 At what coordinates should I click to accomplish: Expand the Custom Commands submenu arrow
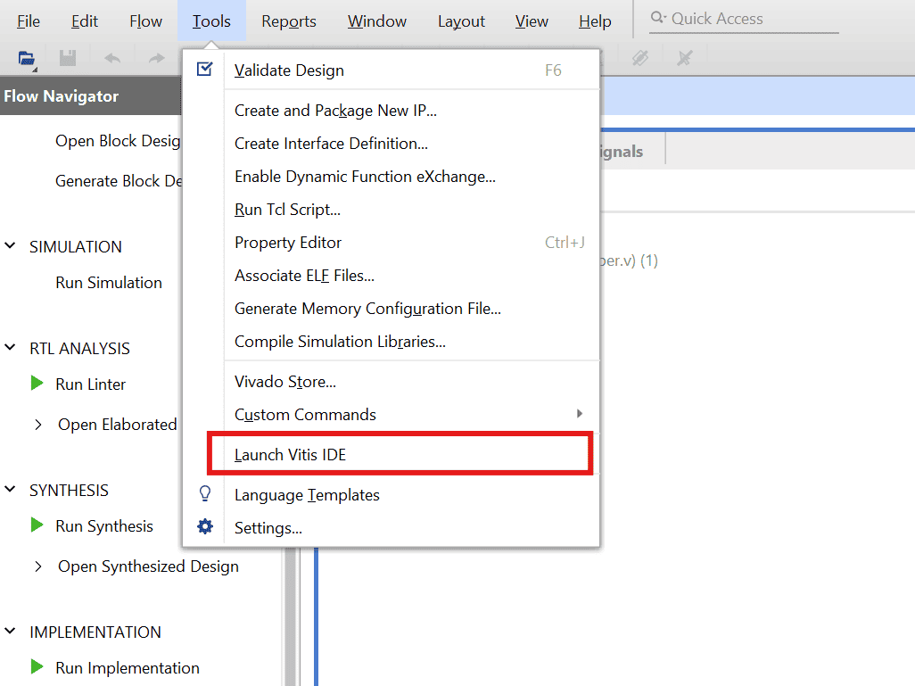pyautogui.click(x=580, y=414)
